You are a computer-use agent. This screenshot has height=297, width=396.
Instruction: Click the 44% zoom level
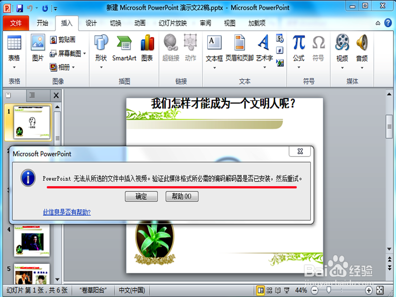coord(301,291)
